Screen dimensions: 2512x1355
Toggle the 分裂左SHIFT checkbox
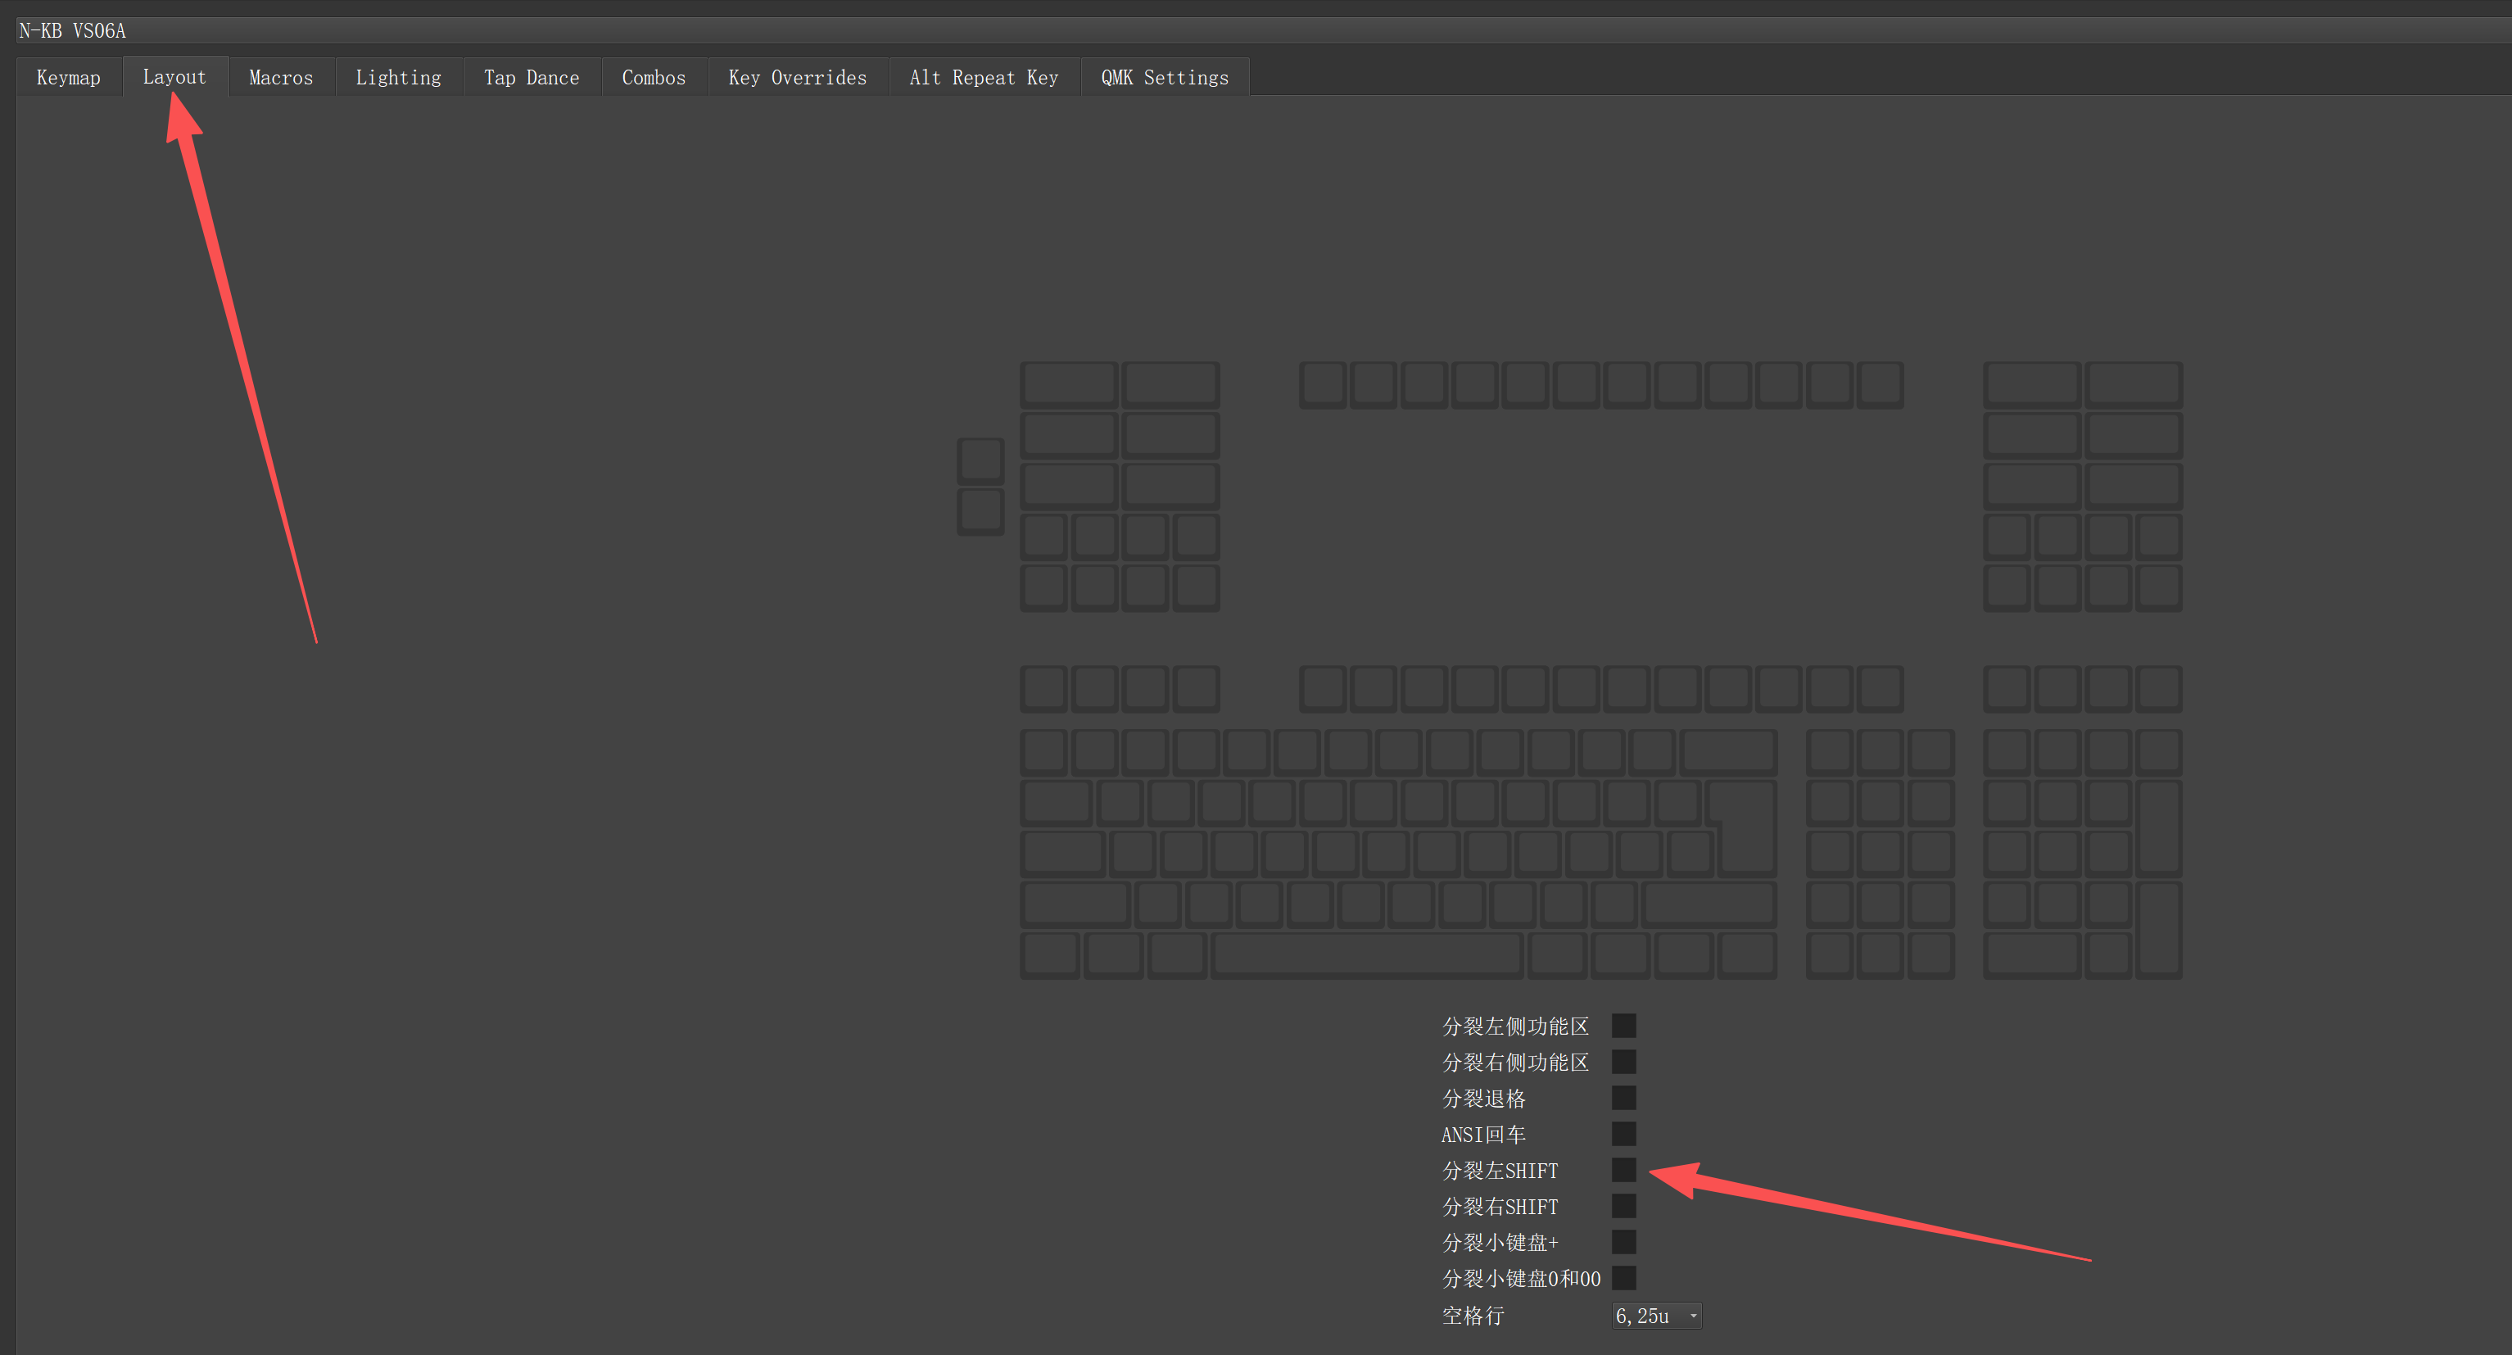tap(1623, 1170)
